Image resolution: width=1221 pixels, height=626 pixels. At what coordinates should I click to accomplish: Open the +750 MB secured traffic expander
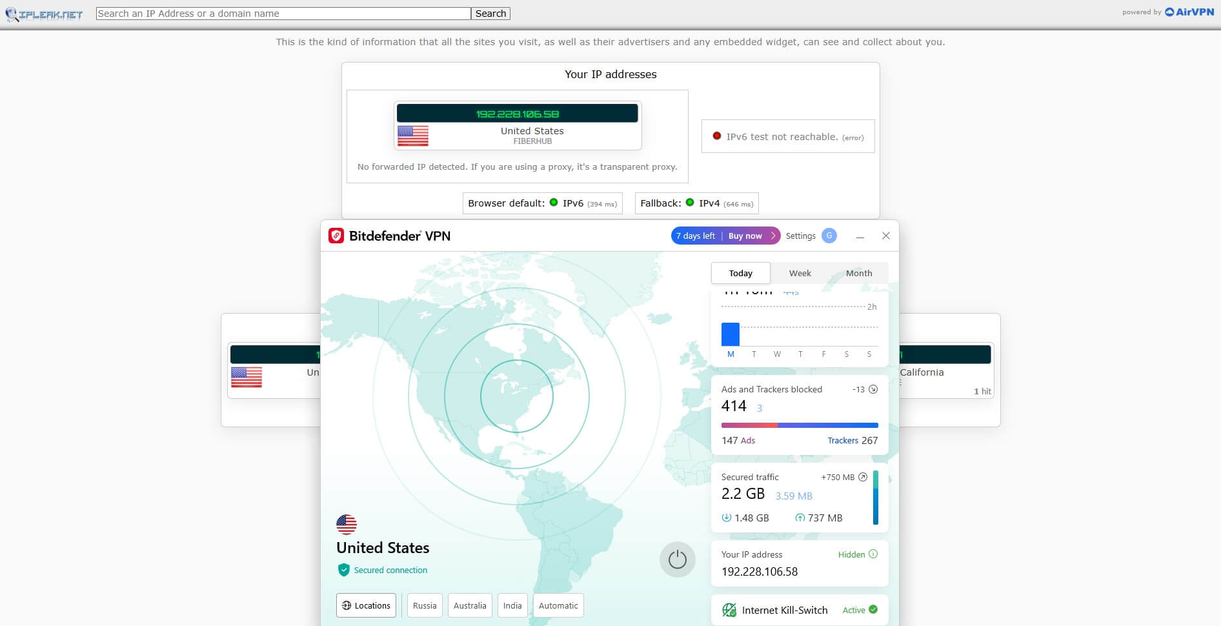tap(863, 477)
